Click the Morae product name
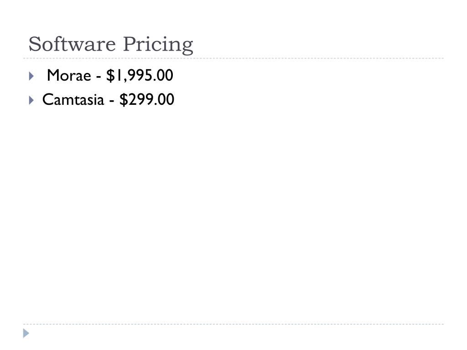The width and height of the screenshot is (467, 350). pyautogui.click(x=69, y=75)
